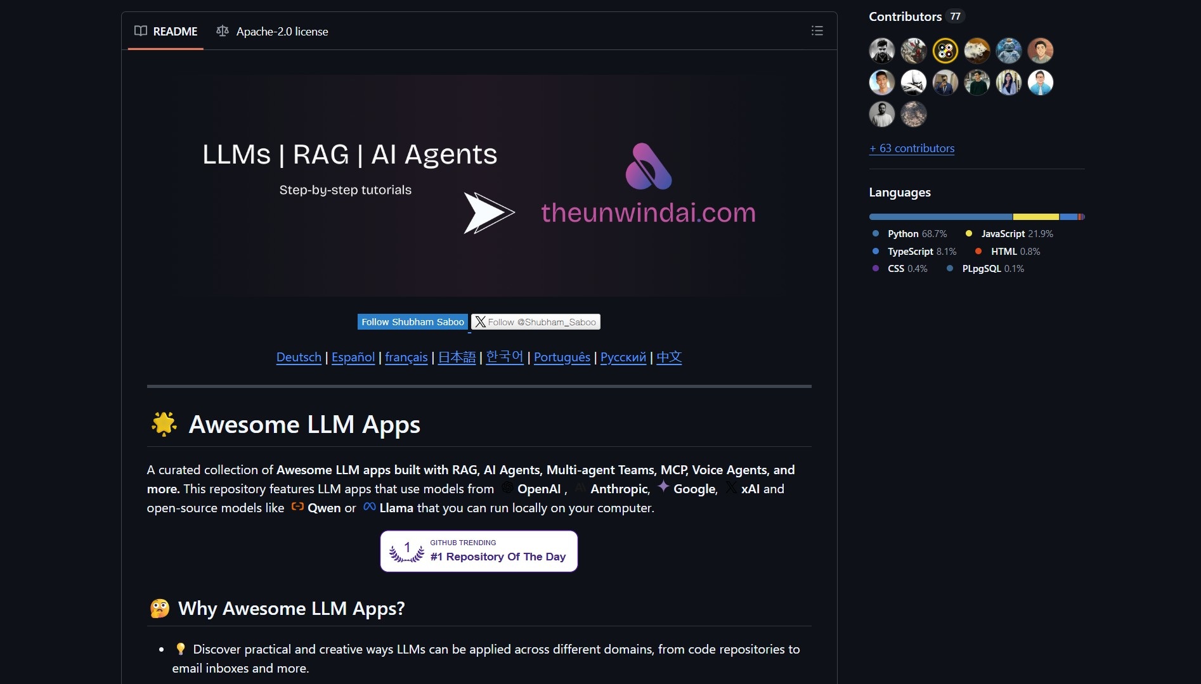Open the last contributor avatar in the third row
Image resolution: width=1201 pixels, height=684 pixels.
(914, 114)
